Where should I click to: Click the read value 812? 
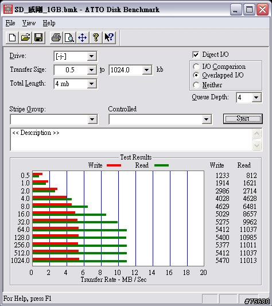click(251, 176)
